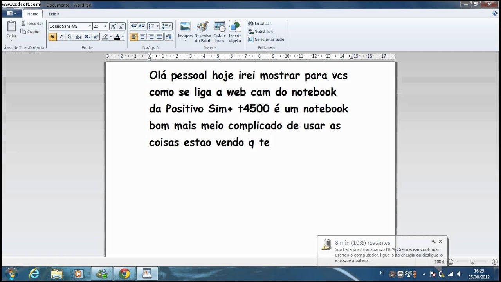Expand the bullet list style arrow

point(157,26)
